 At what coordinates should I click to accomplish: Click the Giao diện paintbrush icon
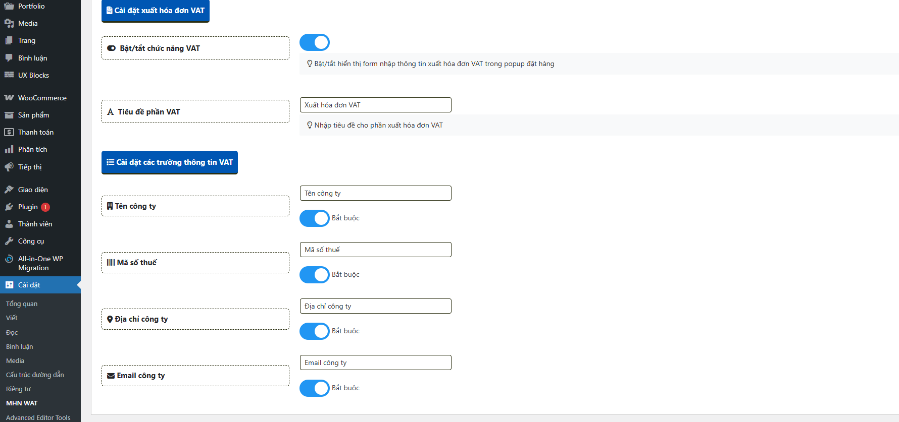9,190
